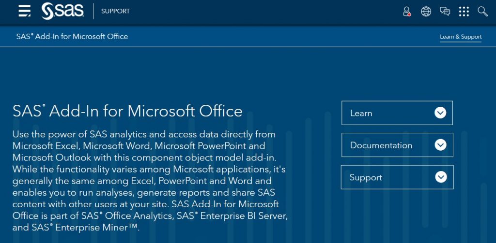The height and width of the screenshot is (243, 496).
Task: Expand the Documentation dropdown box
Action: [397, 145]
